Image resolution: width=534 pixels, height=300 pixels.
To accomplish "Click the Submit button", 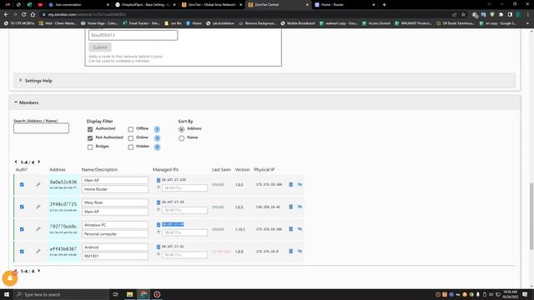I will pyautogui.click(x=100, y=47).
